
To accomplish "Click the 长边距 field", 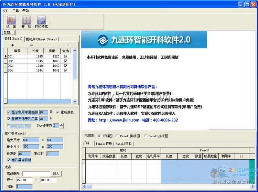I will click(24, 154).
